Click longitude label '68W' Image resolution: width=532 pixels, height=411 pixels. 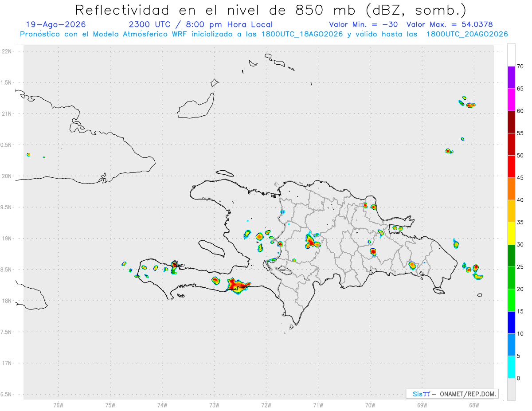(474, 405)
